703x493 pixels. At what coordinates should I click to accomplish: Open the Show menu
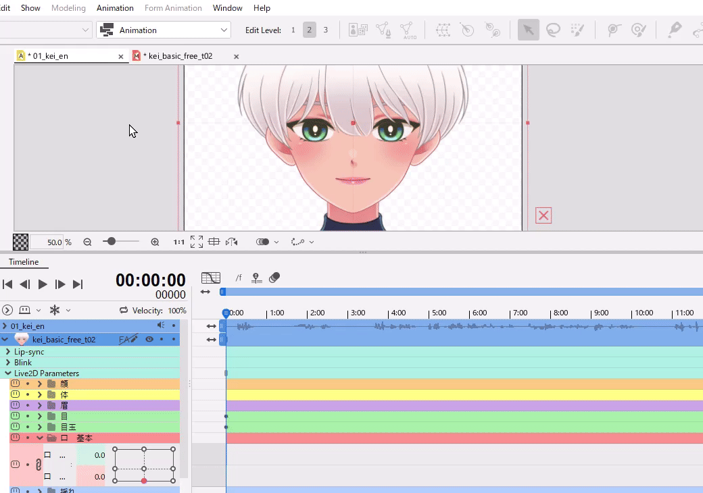[x=30, y=8]
